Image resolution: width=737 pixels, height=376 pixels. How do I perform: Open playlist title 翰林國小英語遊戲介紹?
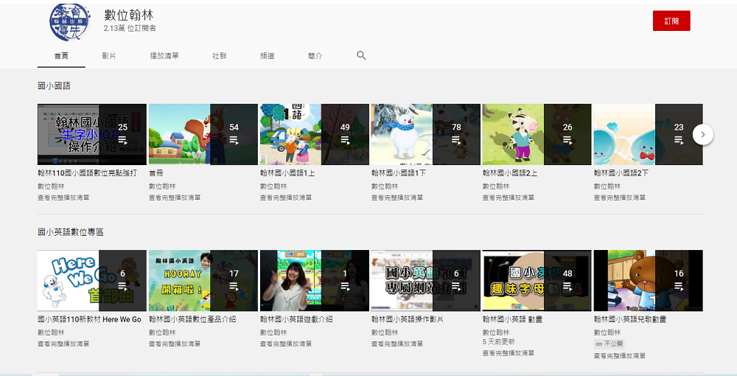click(x=296, y=319)
